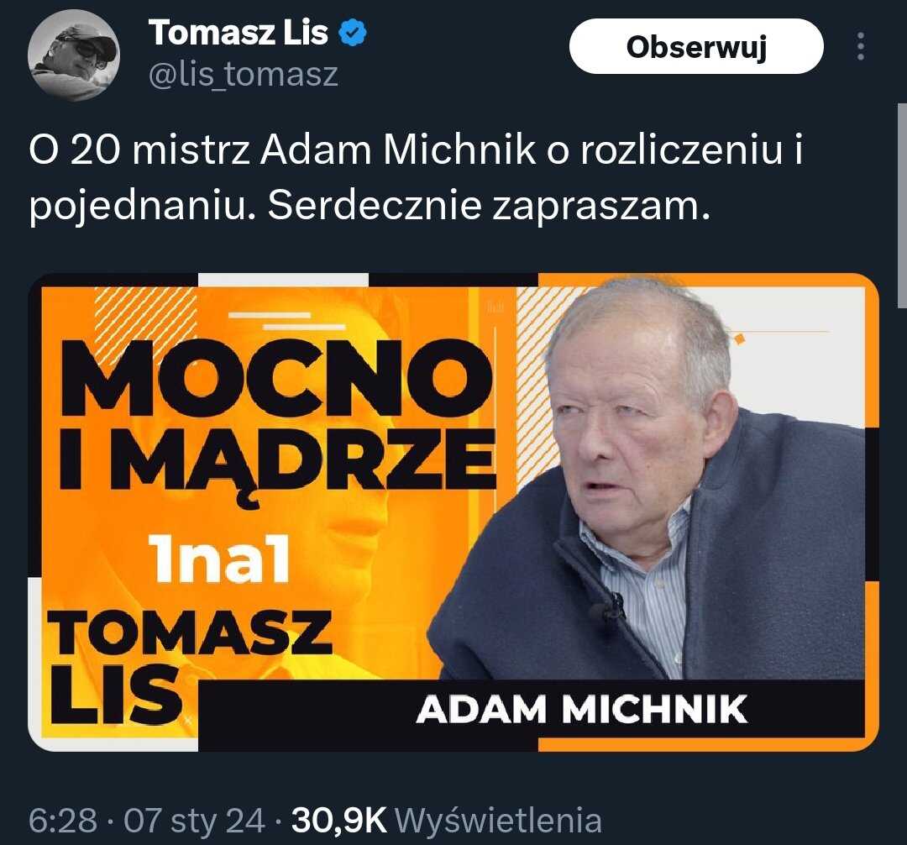The width and height of the screenshot is (907, 845).
Task: Open the Mocno i Mądrze video thumbnail
Action: 453,512
